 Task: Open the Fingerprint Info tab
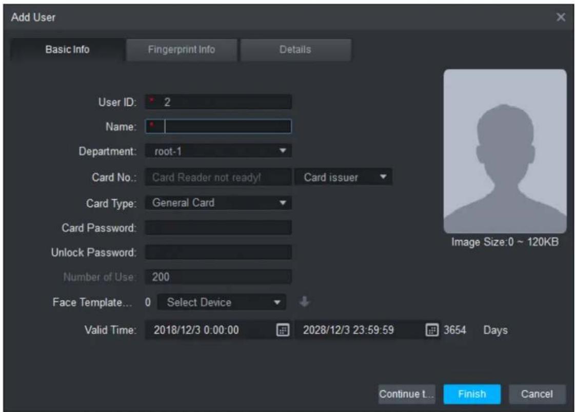[182, 50]
